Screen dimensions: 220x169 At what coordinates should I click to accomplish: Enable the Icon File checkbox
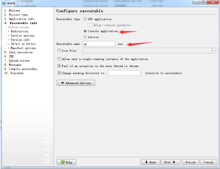pos(59,51)
